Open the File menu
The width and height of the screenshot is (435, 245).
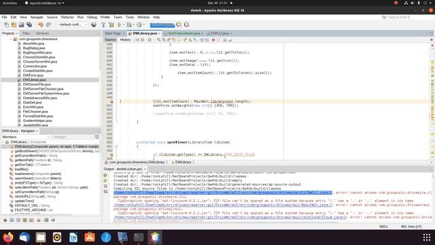coord(5,17)
